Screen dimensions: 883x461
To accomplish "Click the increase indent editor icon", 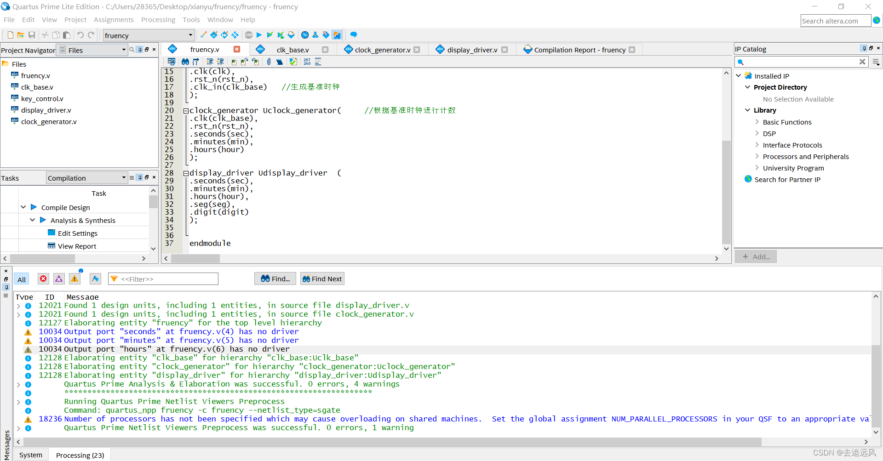I will (x=210, y=62).
